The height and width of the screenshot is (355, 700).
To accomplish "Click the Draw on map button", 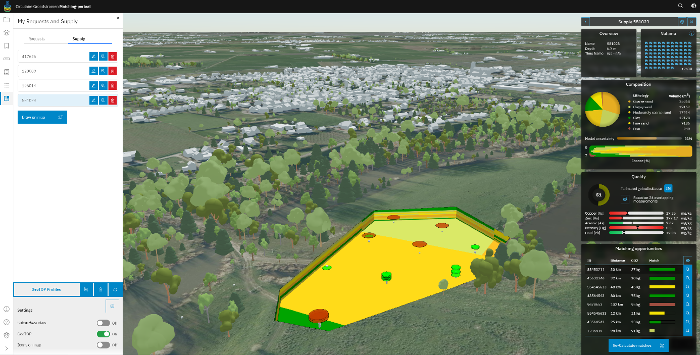I will (x=42, y=117).
